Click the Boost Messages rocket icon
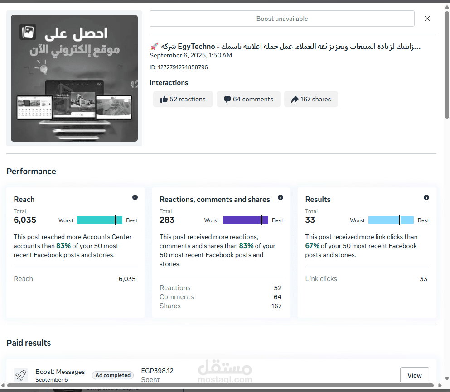The image size is (450, 392). pyautogui.click(x=21, y=375)
